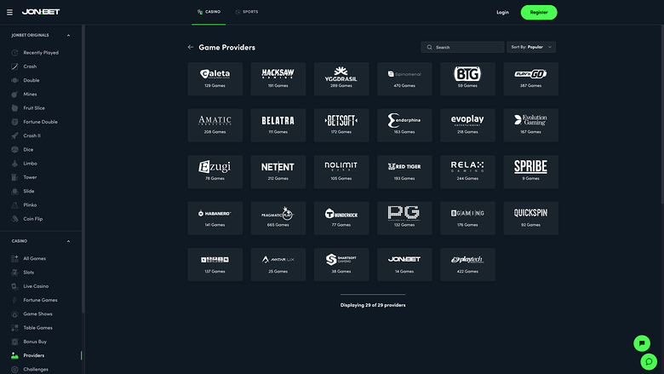This screenshot has height=374, width=664.
Task: Open the Yggdrasil provider card
Action: (341, 78)
